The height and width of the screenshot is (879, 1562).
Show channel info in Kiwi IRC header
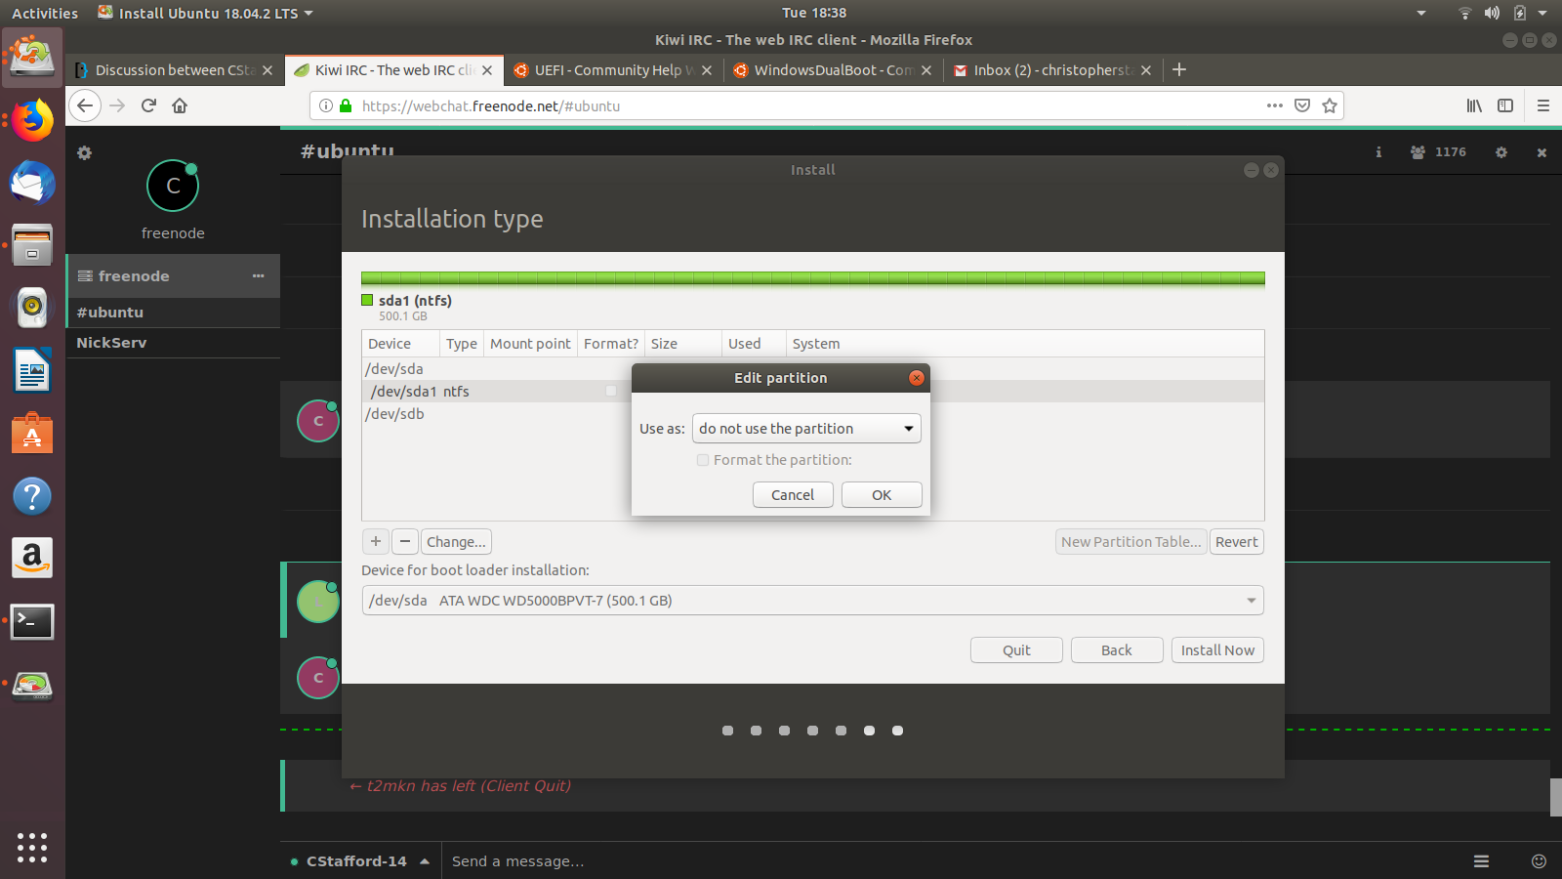[x=1378, y=152]
